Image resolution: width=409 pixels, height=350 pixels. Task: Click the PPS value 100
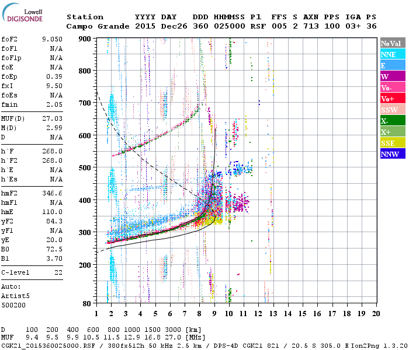(332, 26)
